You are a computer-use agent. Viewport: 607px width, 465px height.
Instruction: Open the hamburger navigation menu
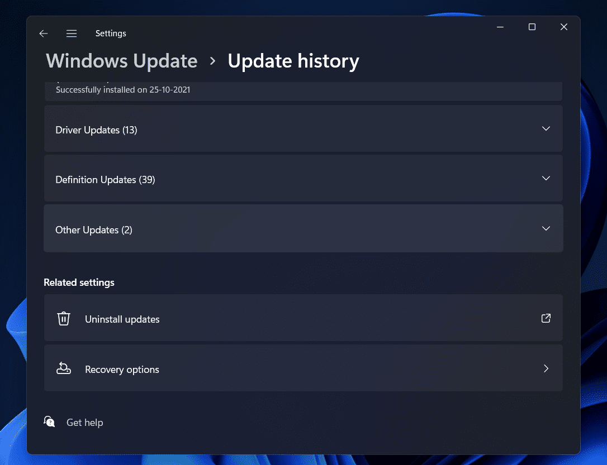[x=72, y=33]
